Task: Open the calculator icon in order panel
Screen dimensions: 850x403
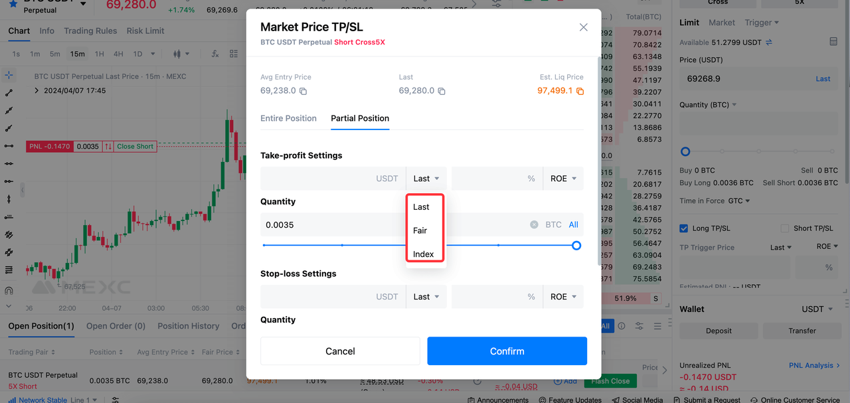Action: click(833, 42)
